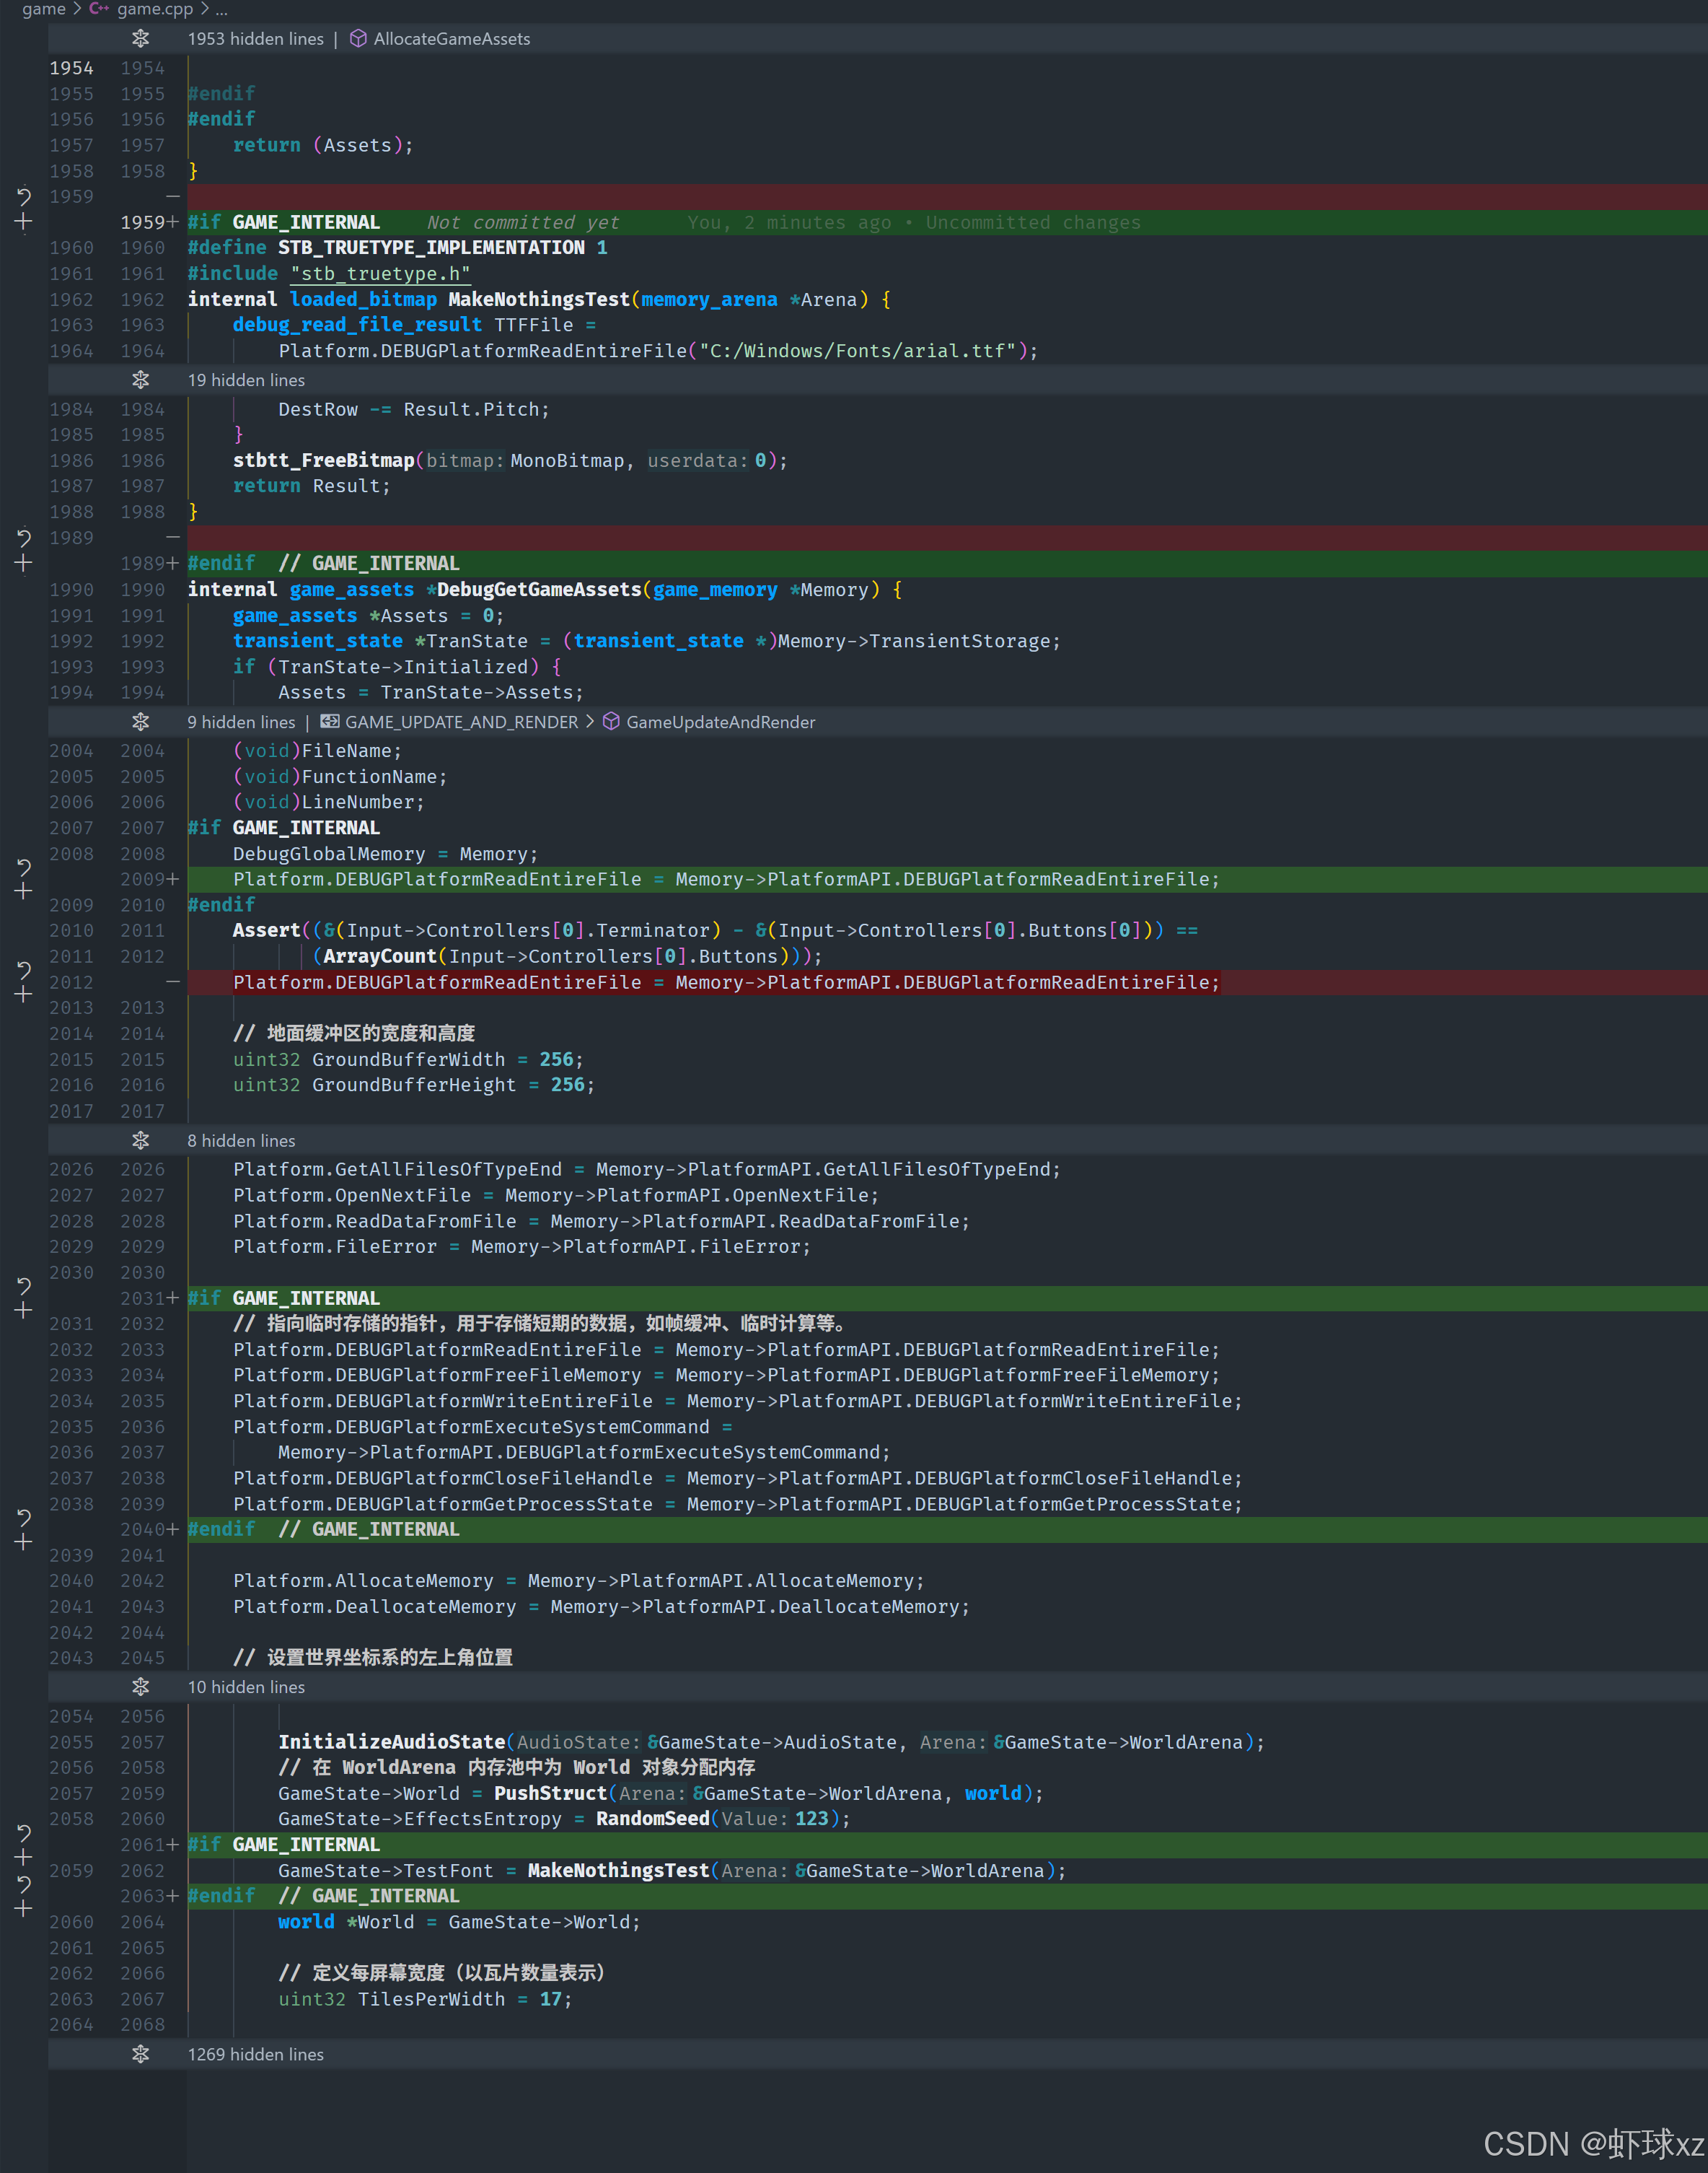Stage the added '#if GAME_INTERNAL' line 1959
The width and height of the screenshot is (1708, 2173).
click(x=24, y=222)
